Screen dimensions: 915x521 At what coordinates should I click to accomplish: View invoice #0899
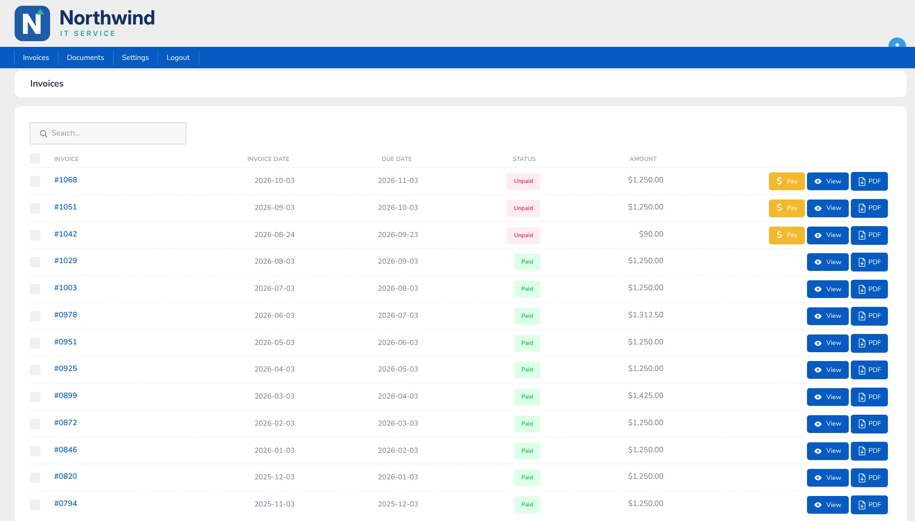[x=827, y=397]
